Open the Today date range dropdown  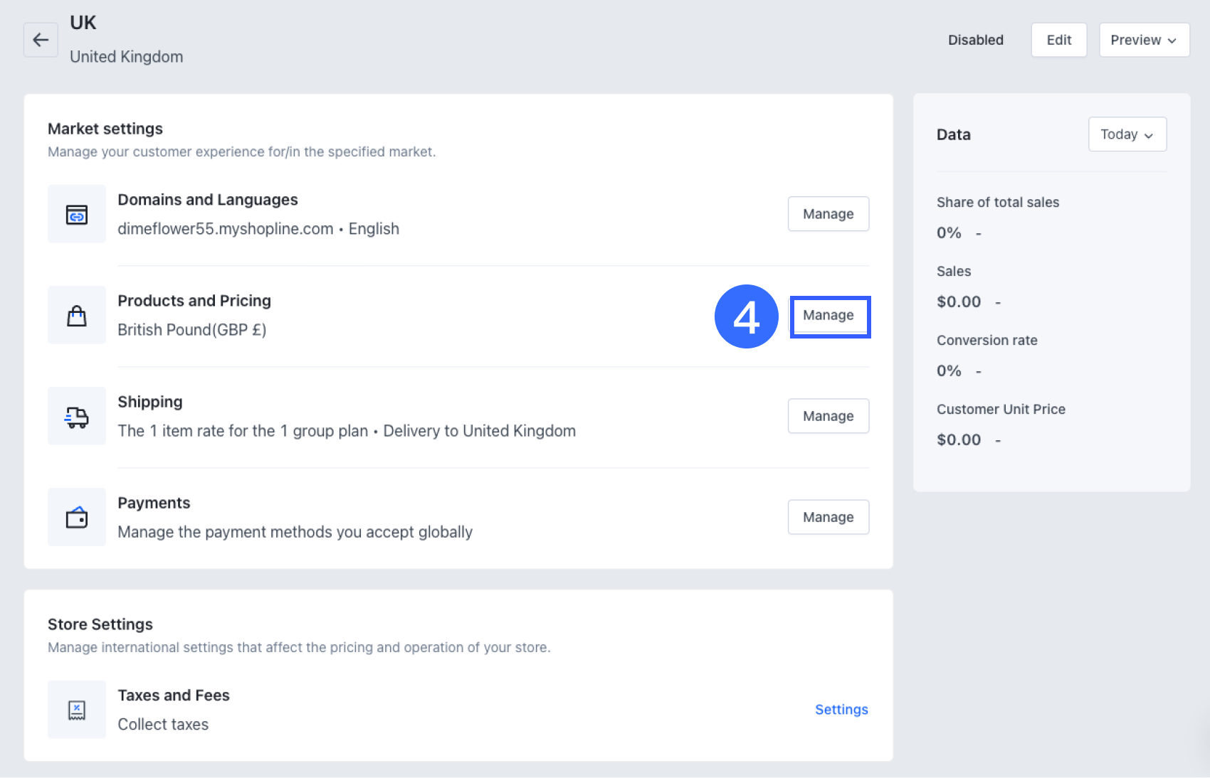click(x=1127, y=134)
